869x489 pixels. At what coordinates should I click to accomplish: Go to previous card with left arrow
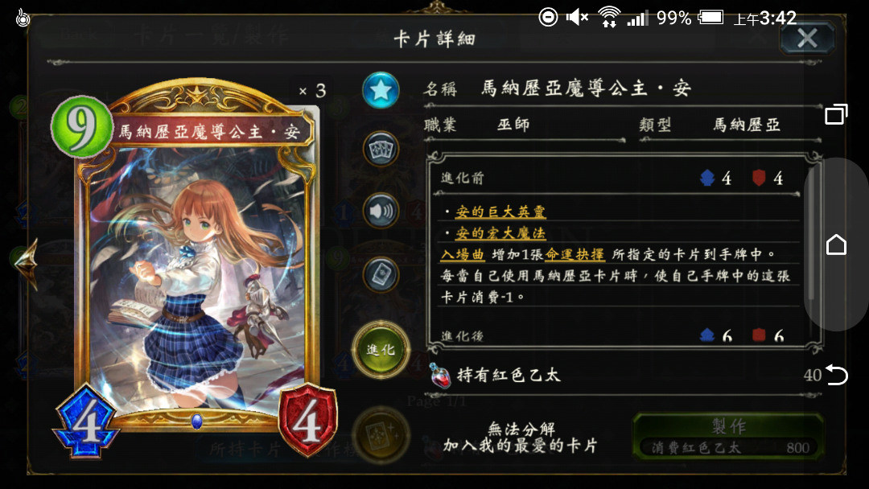[x=27, y=264]
